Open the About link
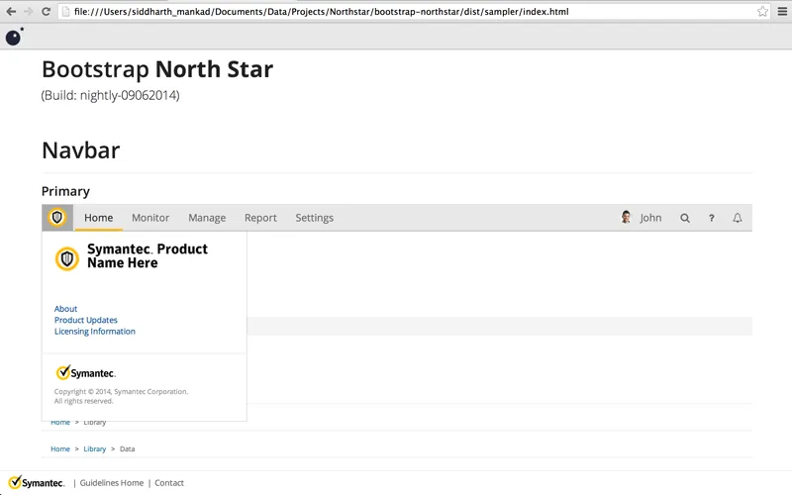792x495 pixels. pos(65,309)
